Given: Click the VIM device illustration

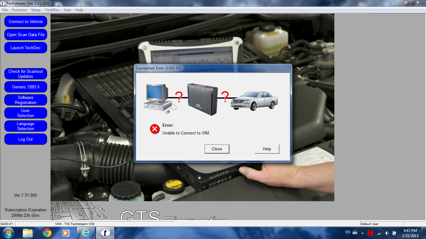Looking at the screenshot, I should tap(202, 99).
